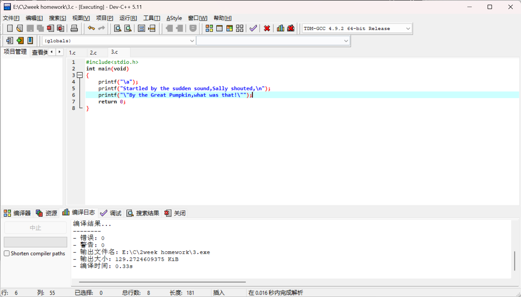Open the 窗口[W] menu

[198, 18]
